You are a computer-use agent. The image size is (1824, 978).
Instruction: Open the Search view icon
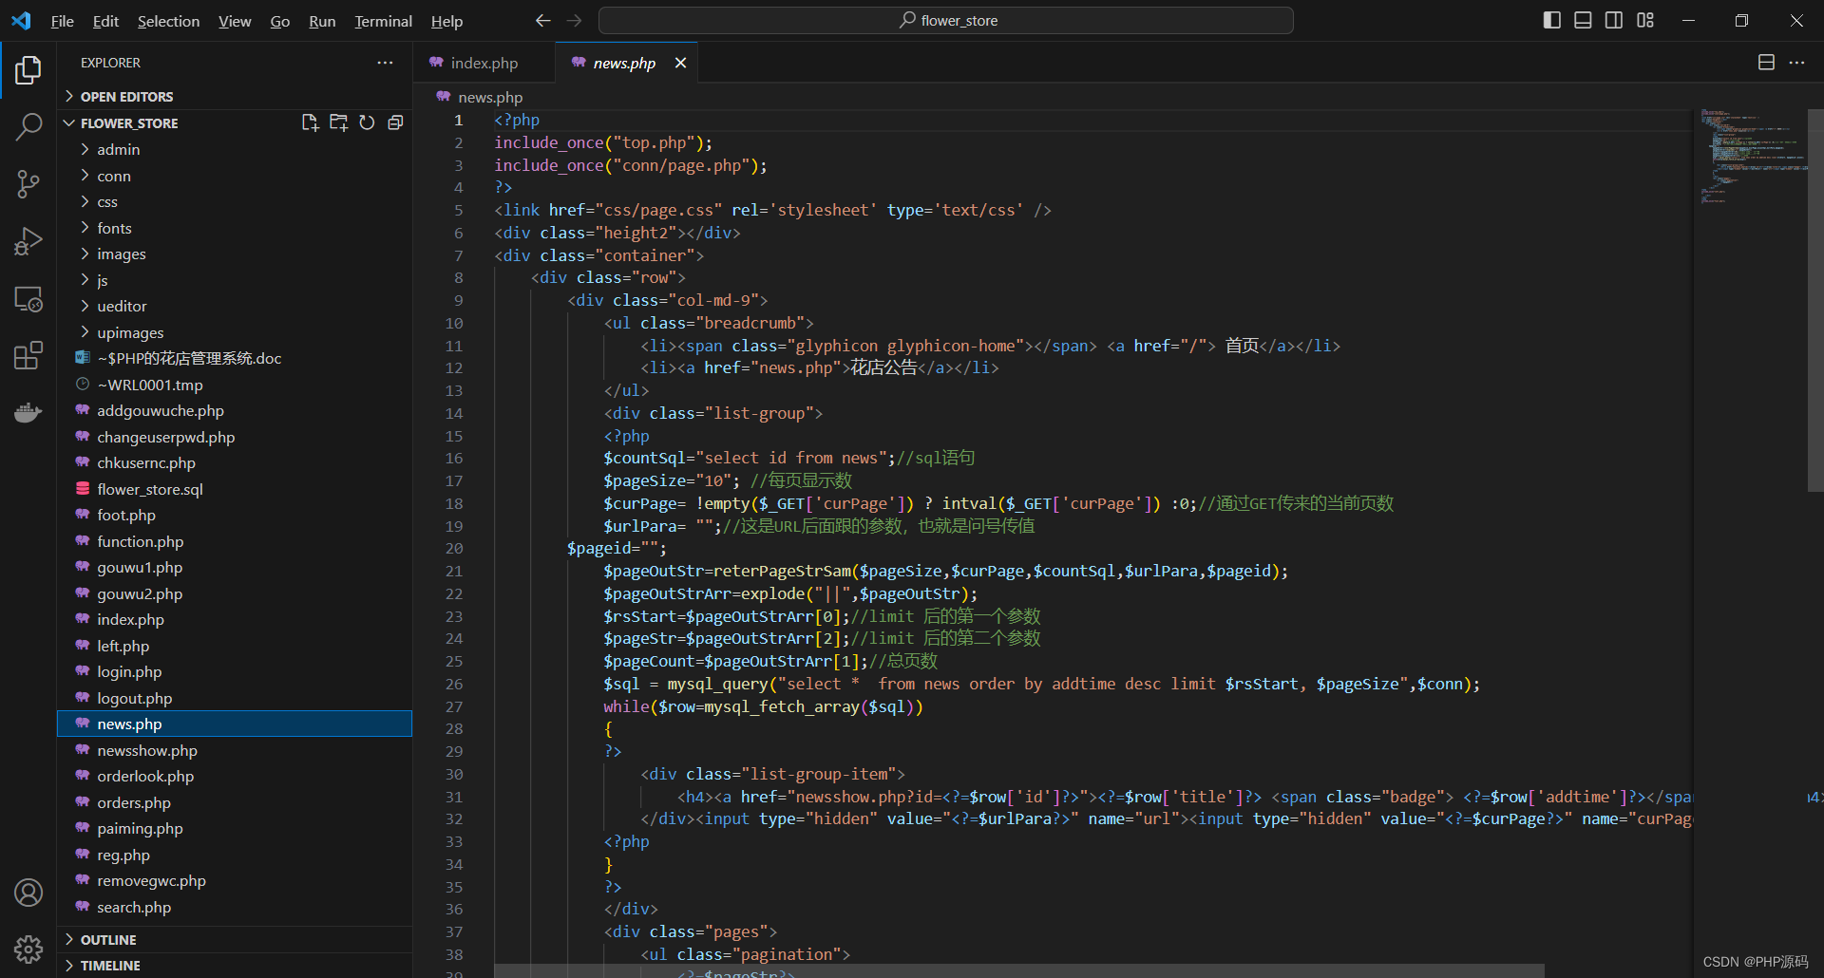28,126
